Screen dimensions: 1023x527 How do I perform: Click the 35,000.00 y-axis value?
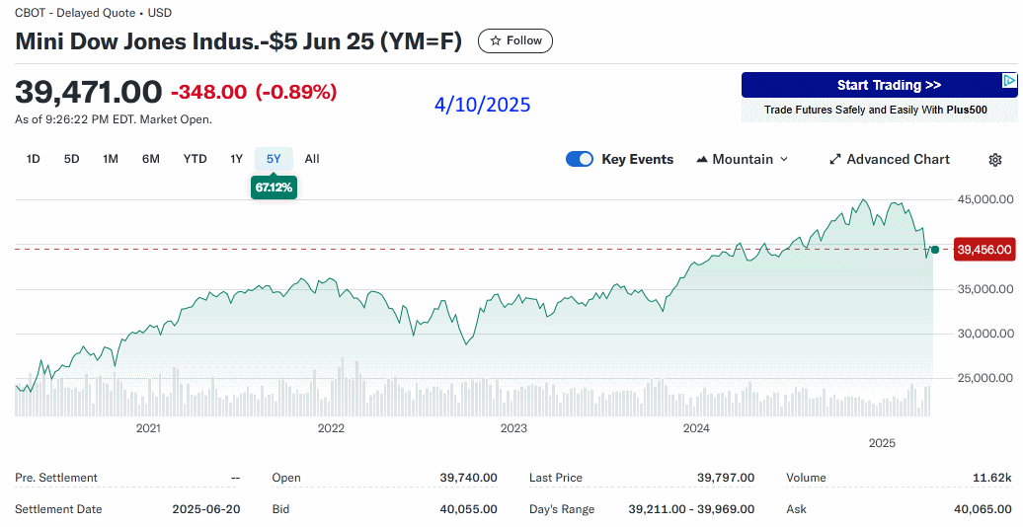tap(985, 289)
